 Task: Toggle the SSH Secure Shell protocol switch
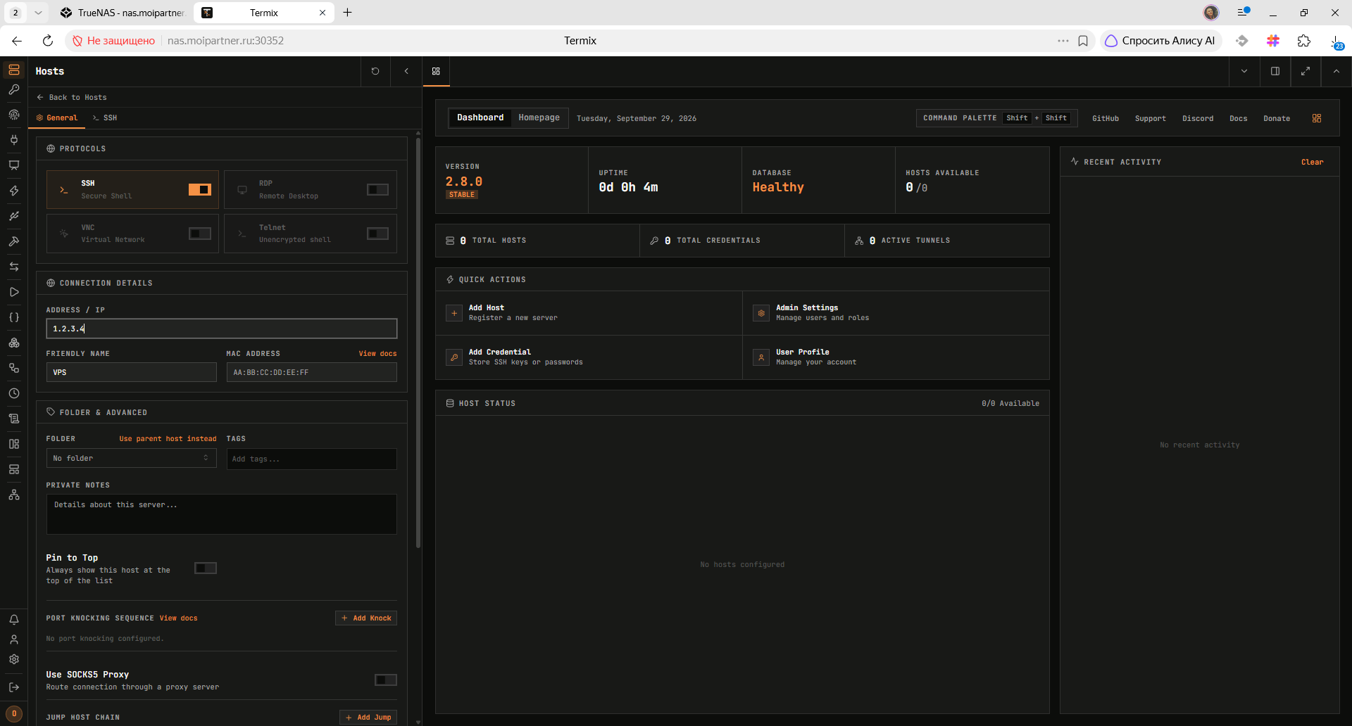200,189
